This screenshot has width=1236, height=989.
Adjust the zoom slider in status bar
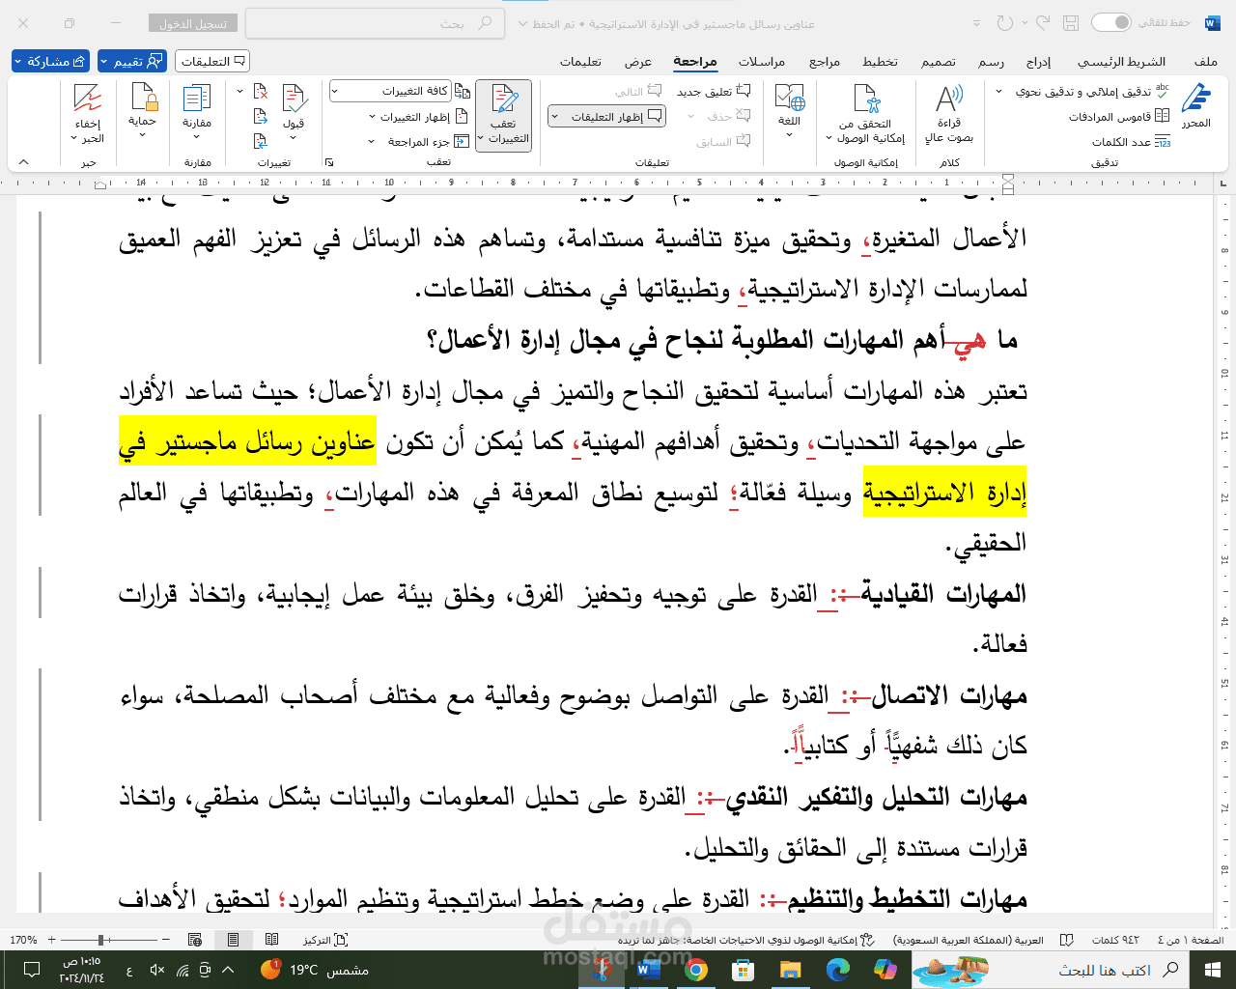[102, 940]
